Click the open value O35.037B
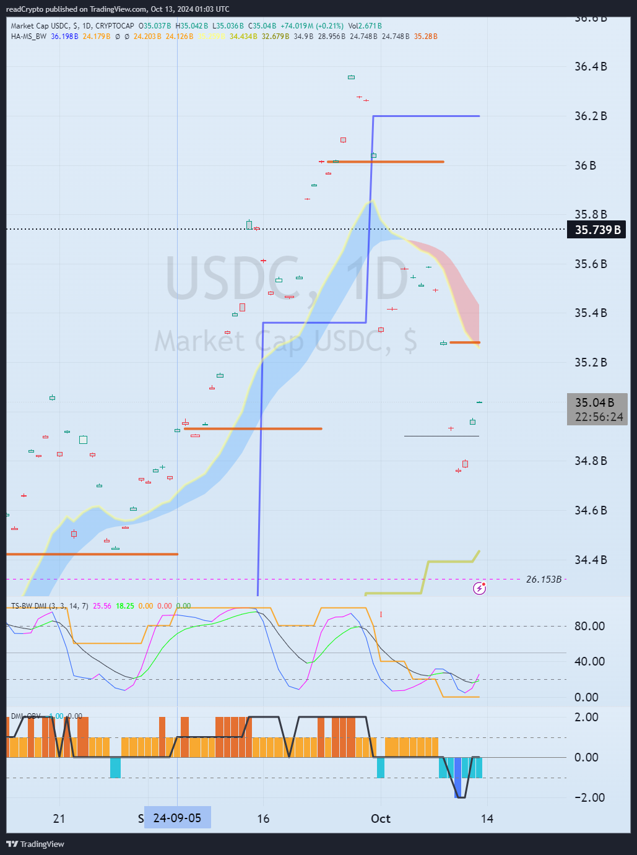 [x=156, y=26]
